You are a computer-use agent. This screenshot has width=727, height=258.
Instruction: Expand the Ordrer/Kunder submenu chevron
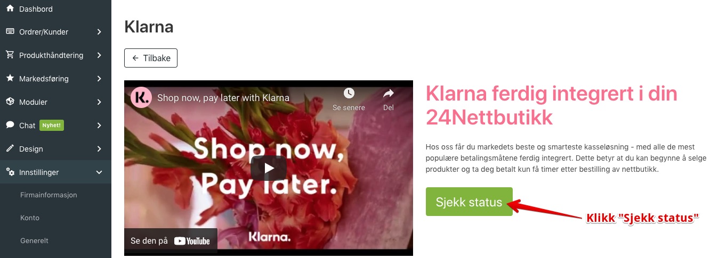[x=99, y=32]
